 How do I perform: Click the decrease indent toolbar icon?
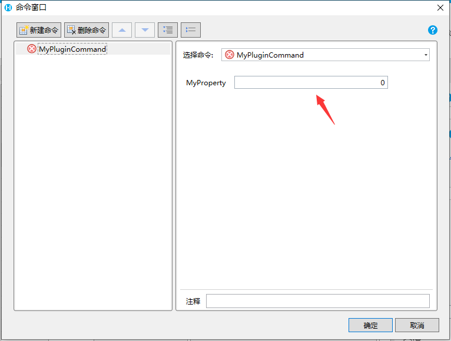pos(191,30)
